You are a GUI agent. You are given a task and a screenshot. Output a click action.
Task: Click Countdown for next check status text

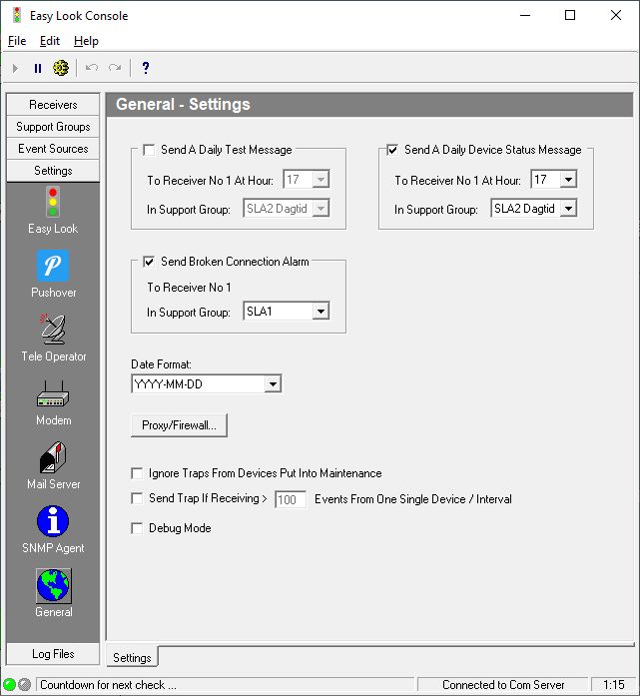(108, 685)
